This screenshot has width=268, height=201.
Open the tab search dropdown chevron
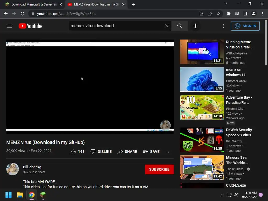226,4
